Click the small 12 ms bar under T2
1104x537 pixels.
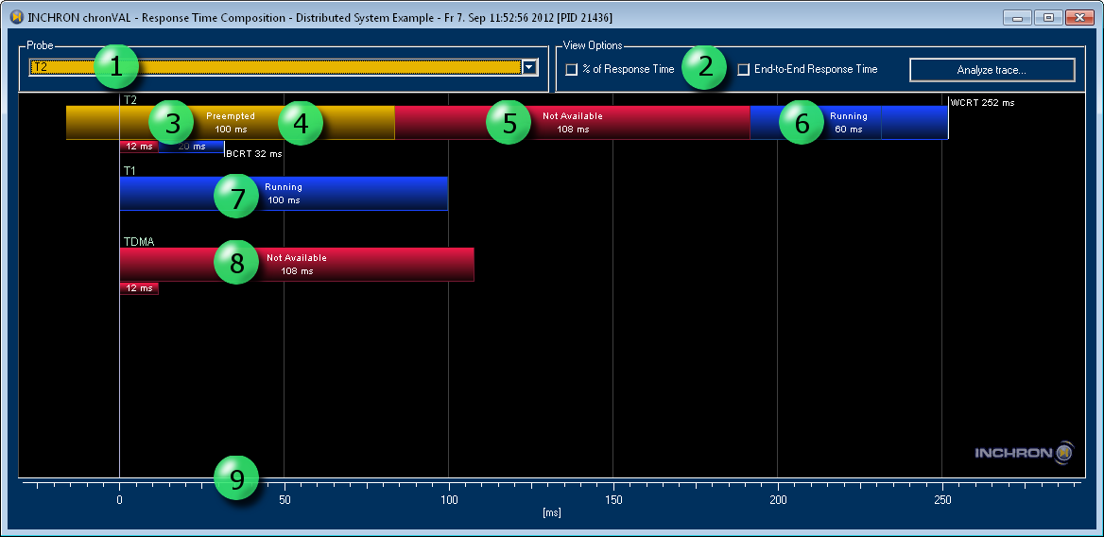click(139, 147)
